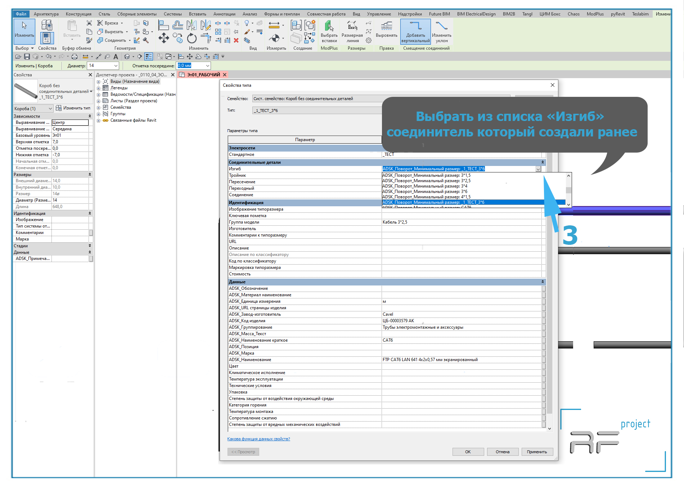Open the Системы ribbon tab
Screen dimensions: 684x486
172,14
